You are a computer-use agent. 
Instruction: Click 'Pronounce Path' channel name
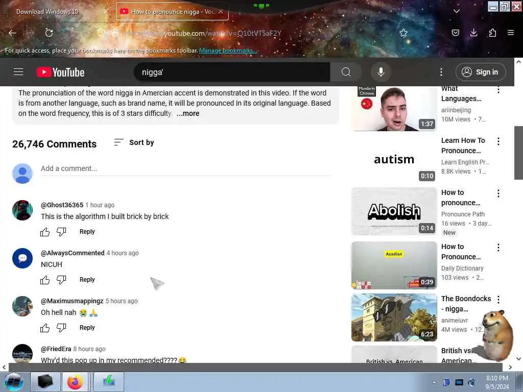click(463, 214)
